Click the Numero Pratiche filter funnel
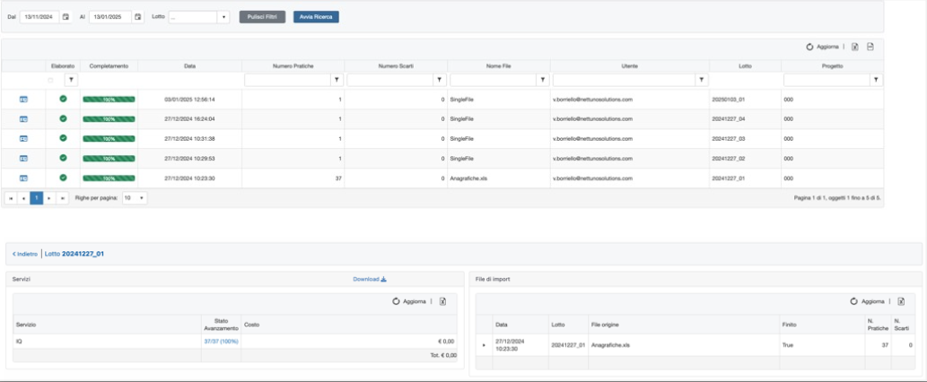 (337, 80)
